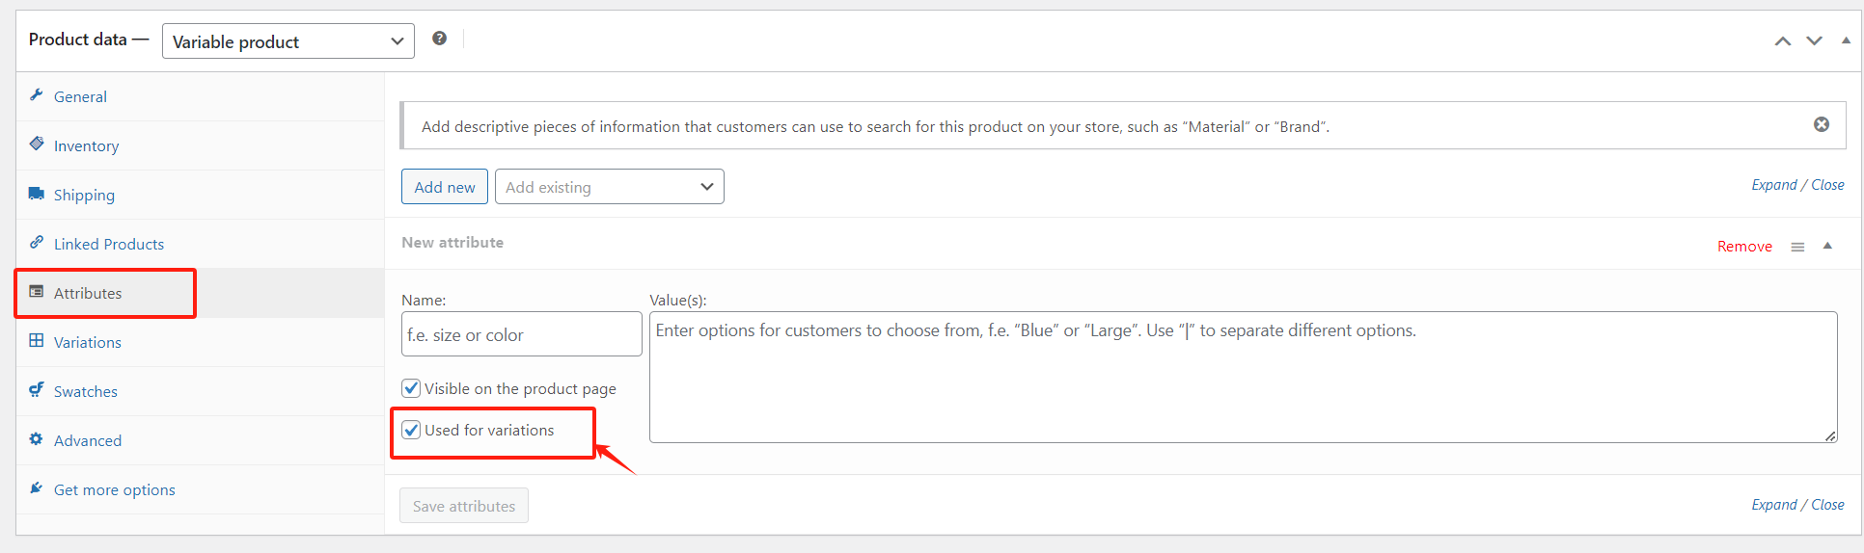Open the Variable product type dropdown

coord(288,41)
